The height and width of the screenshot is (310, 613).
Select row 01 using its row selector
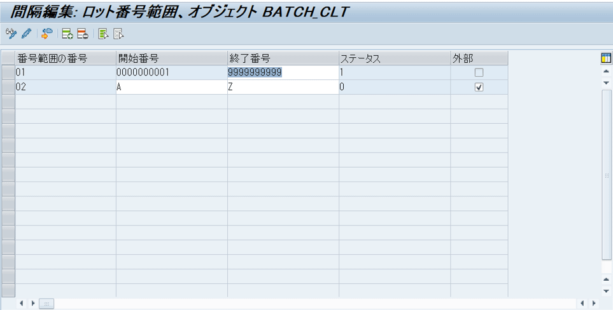8,73
